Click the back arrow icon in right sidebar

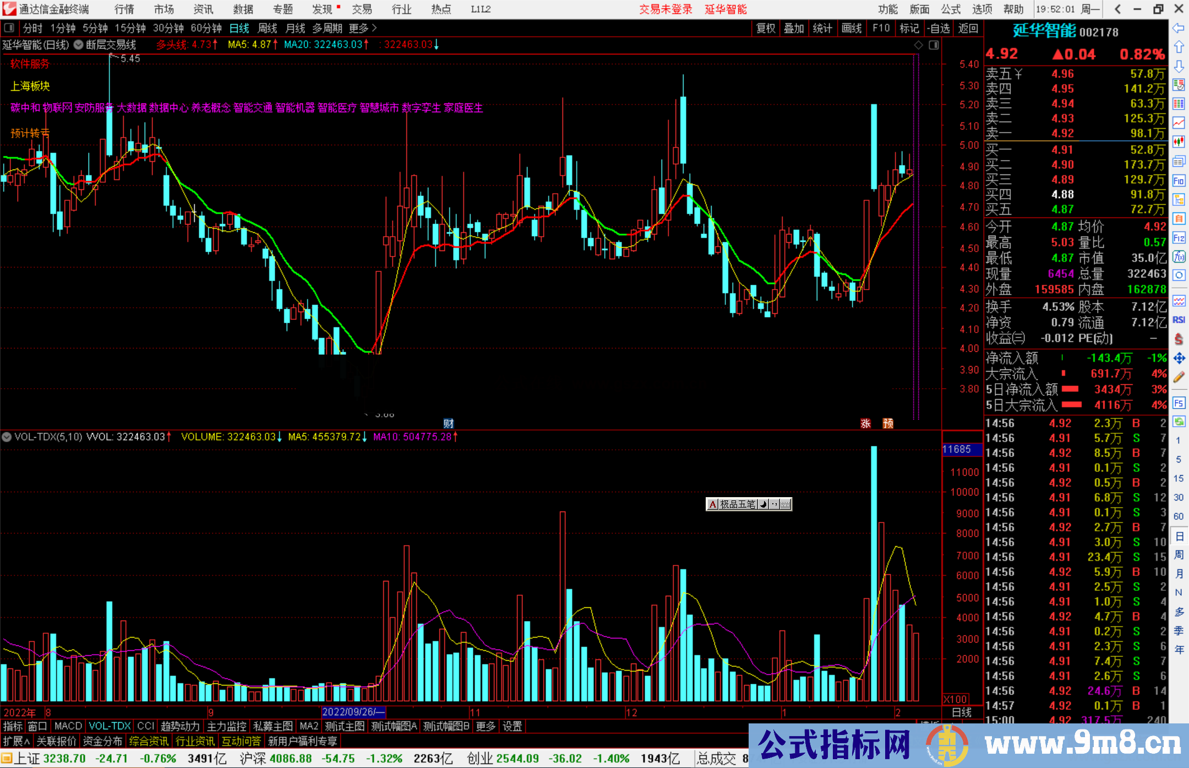1179,28
